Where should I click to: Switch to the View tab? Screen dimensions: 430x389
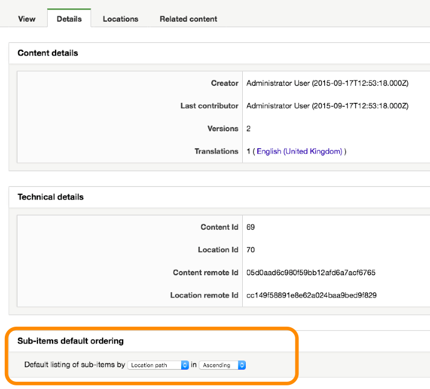click(27, 19)
